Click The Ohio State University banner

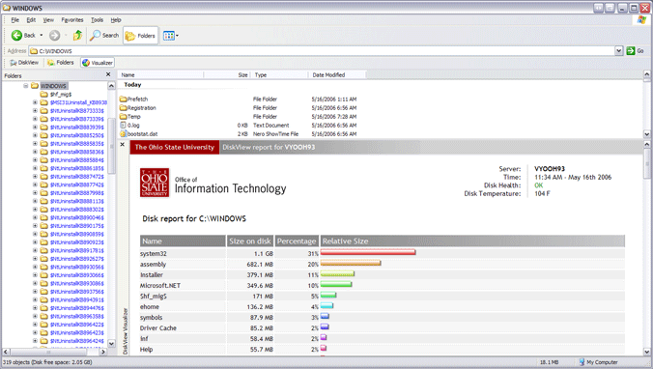point(175,147)
